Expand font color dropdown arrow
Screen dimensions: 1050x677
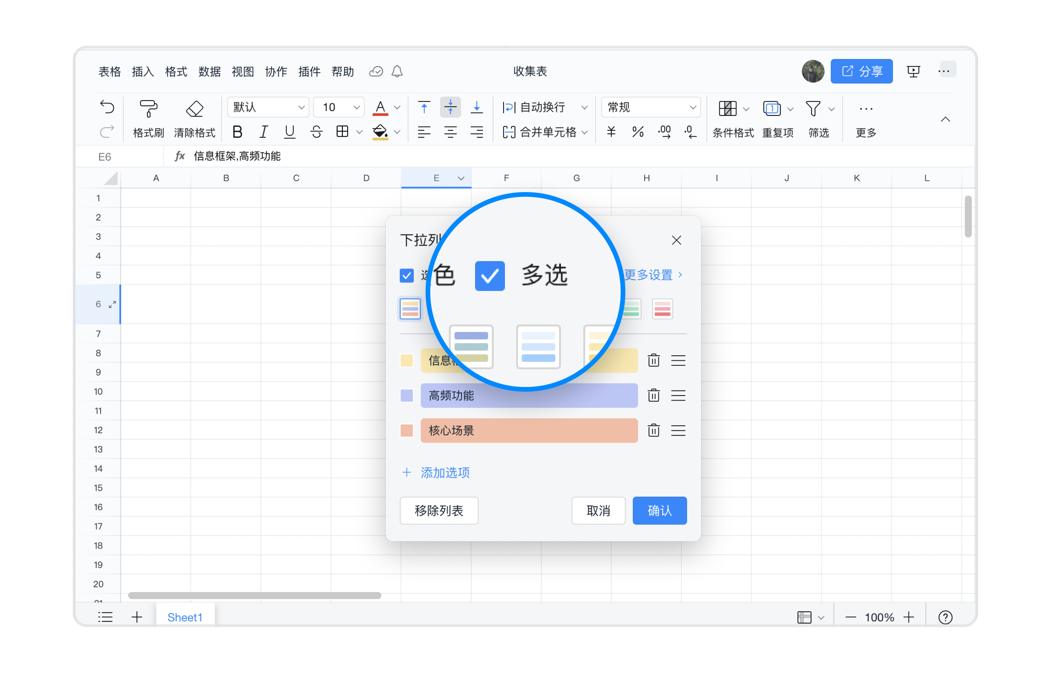click(397, 108)
